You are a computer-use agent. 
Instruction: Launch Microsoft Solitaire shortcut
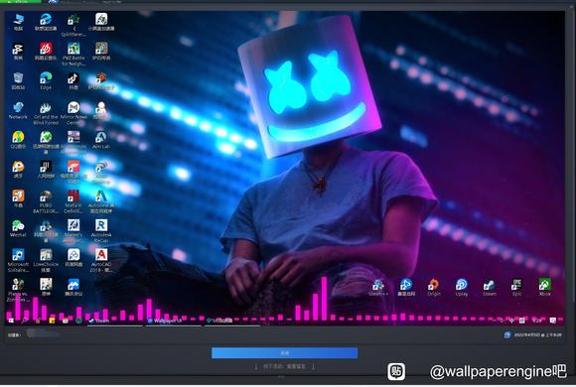click(x=18, y=260)
